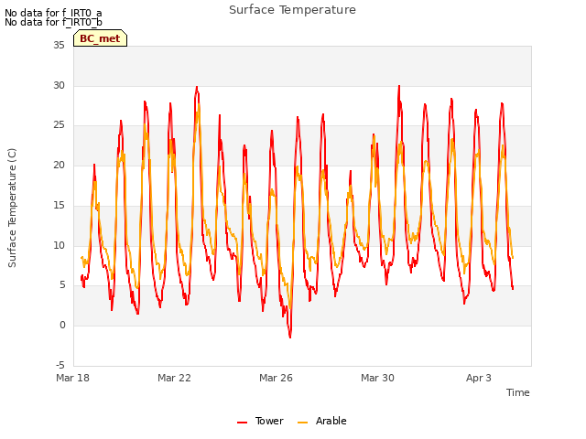Click the Tower minimum point below zero
586x439 pixels.
pyautogui.click(x=290, y=337)
